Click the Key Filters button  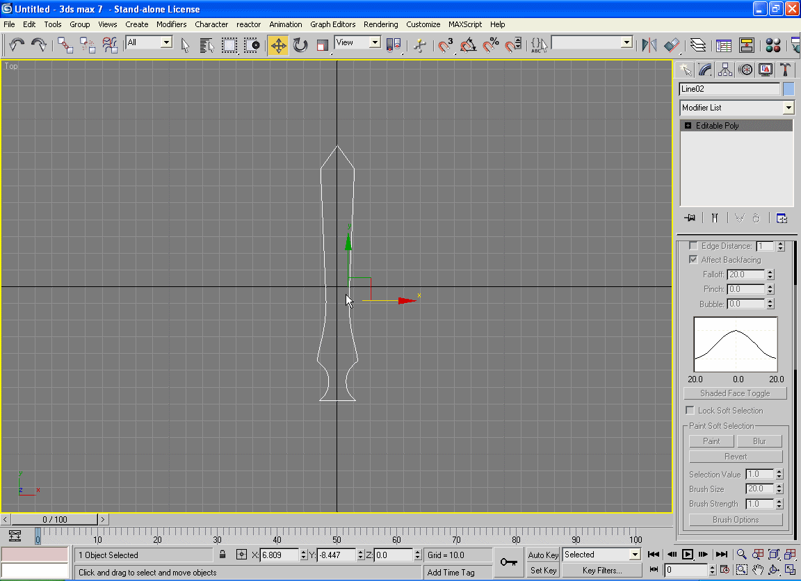coord(602,571)
